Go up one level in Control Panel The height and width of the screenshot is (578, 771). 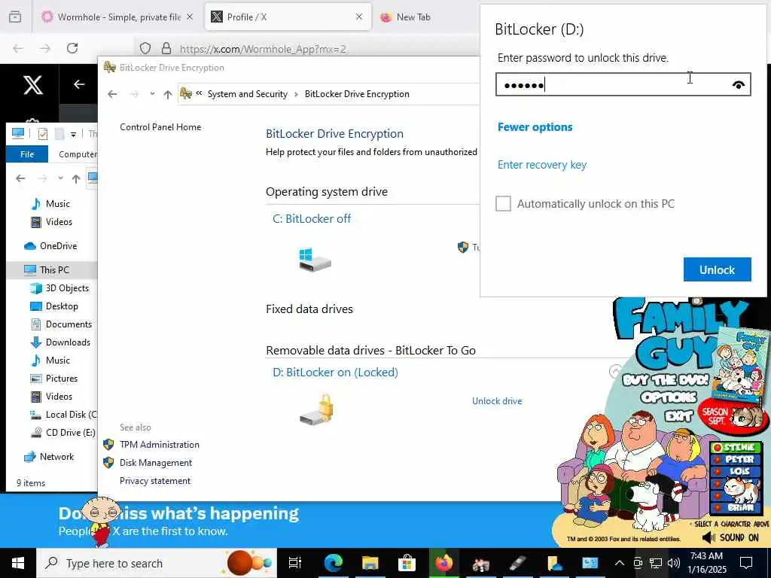(168, 94)
